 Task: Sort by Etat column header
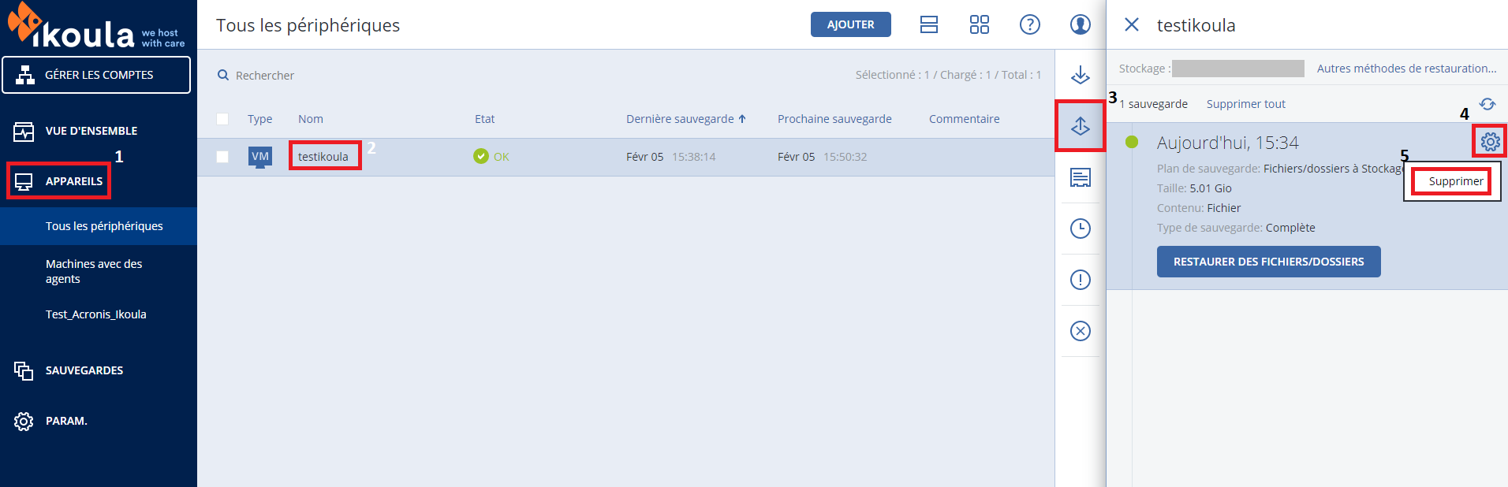pyautogui.click(x=484, y=119)
